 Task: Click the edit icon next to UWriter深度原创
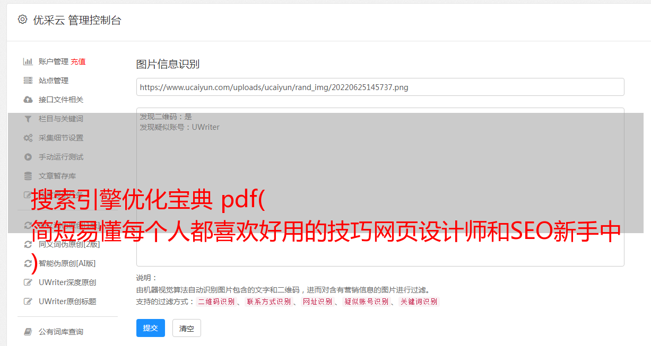[28, 282]
